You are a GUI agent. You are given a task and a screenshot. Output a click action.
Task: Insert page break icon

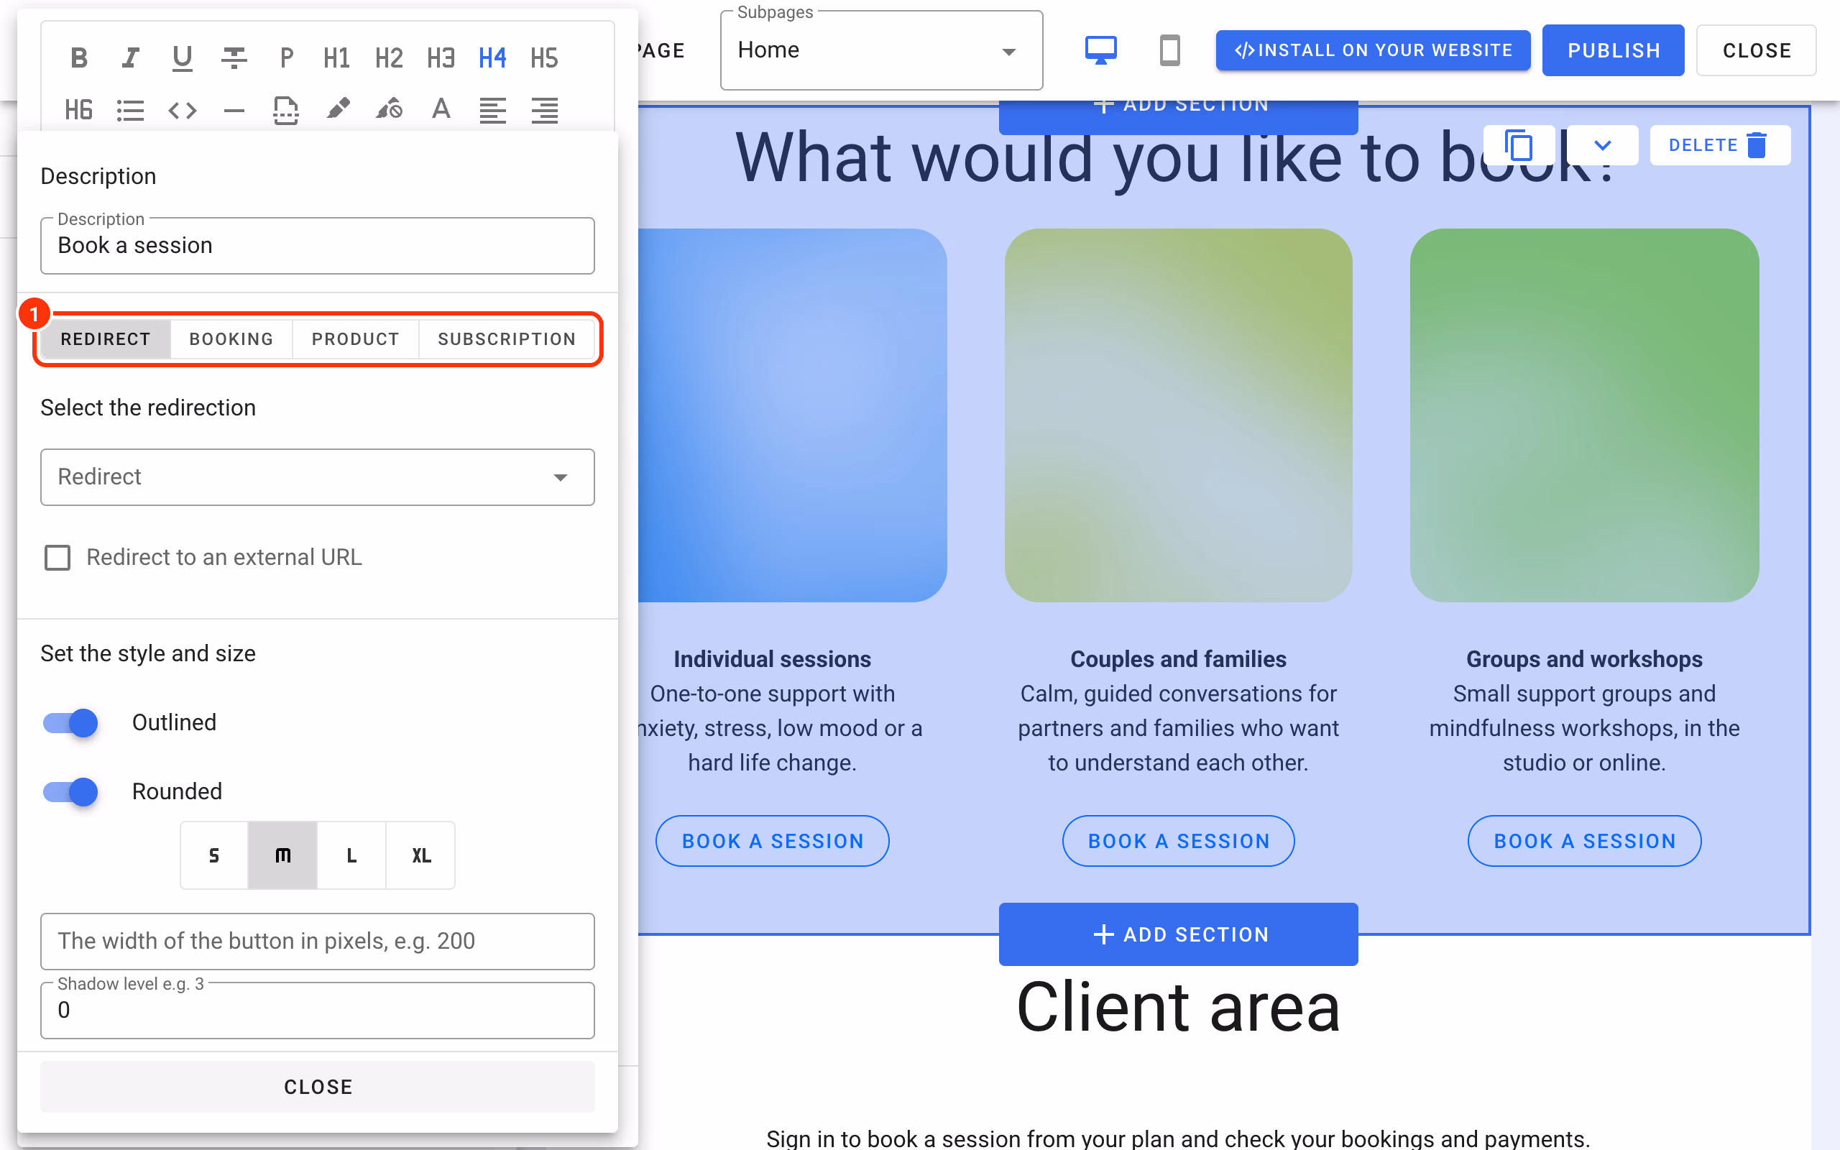tap(286, 110)
